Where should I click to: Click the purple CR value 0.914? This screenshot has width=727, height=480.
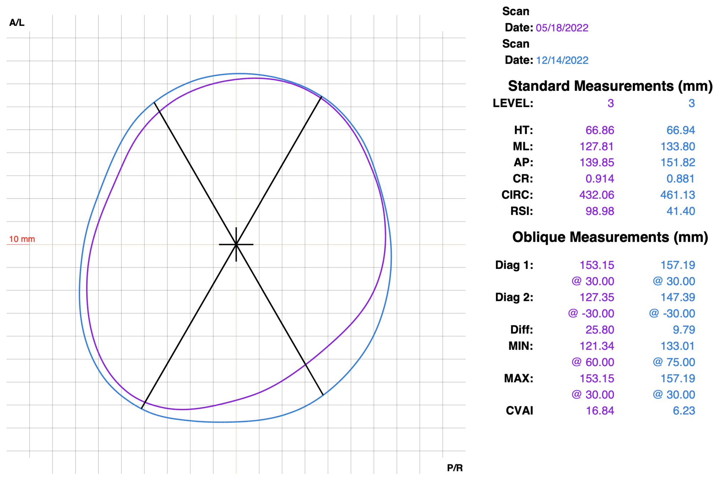[x=600, y=178]
